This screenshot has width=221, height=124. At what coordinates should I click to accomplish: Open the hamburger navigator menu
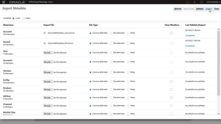[4, 2]
